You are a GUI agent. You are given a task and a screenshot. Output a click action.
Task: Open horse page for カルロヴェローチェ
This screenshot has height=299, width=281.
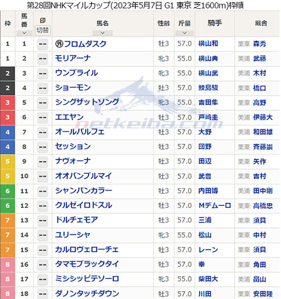[x=87, y=250]
